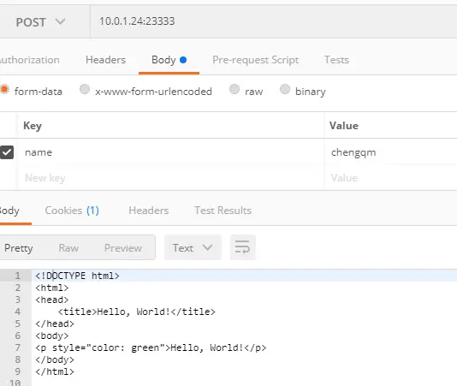Screen dimensions: 457x386
Task: Select the form-data radio button
Action: 4,89
